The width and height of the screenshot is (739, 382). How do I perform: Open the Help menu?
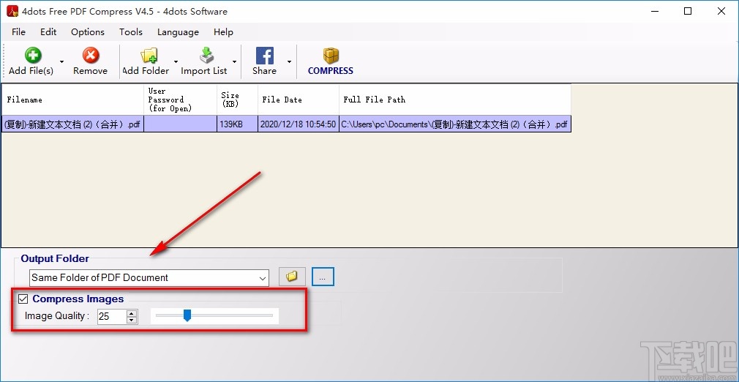point(223,32)
